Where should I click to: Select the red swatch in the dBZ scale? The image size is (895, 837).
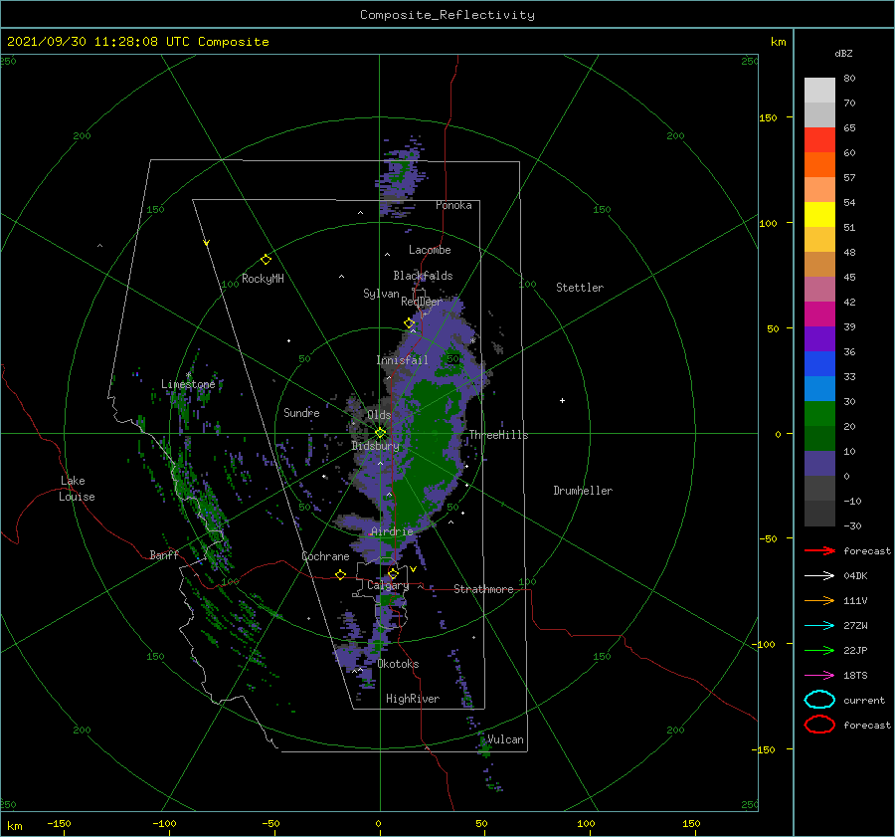819,140
